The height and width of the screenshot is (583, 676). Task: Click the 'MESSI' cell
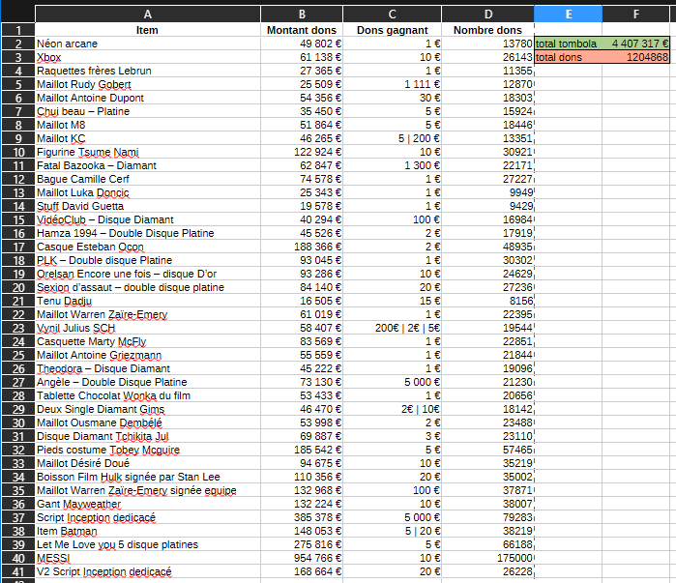tap(147, 558)
